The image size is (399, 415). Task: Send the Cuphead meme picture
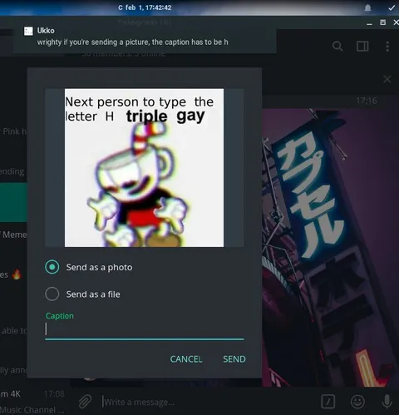click(234, 359)
